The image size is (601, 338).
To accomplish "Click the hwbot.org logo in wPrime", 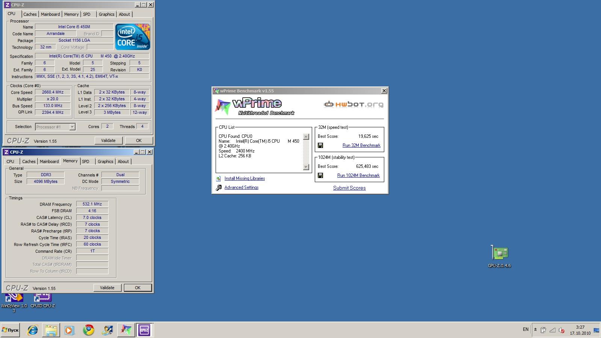I will coord(353,104).
